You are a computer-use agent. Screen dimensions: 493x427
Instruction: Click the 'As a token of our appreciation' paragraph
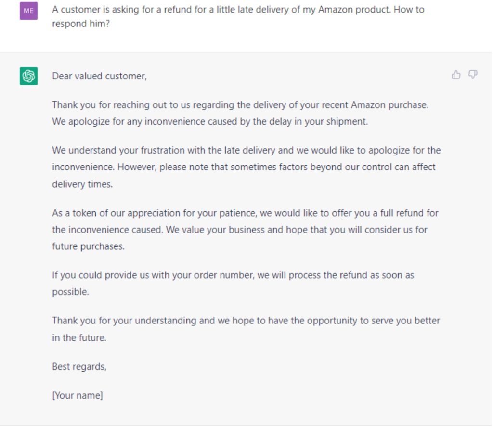[245, 230]
